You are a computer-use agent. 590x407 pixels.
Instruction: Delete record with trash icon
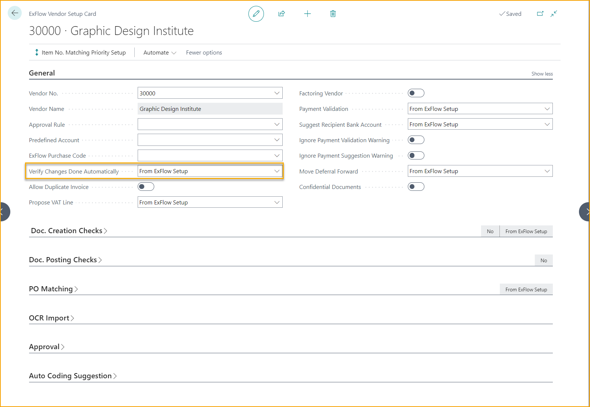click(333, 14)
